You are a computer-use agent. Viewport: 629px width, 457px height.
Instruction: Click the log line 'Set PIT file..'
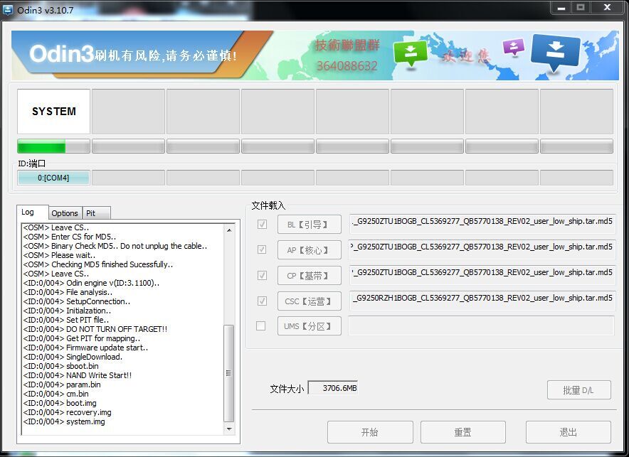click(65, 320)
